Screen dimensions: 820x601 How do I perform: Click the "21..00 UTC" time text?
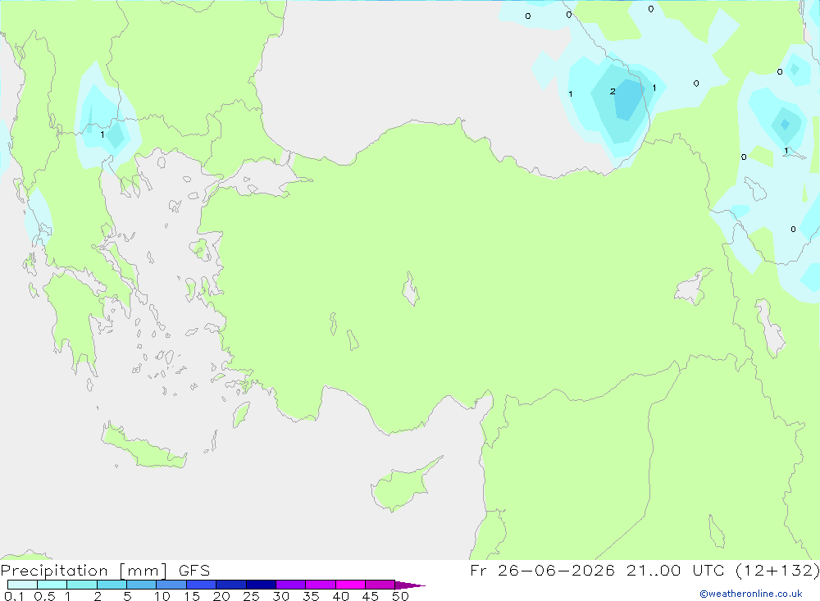click(x=675, y=570)
